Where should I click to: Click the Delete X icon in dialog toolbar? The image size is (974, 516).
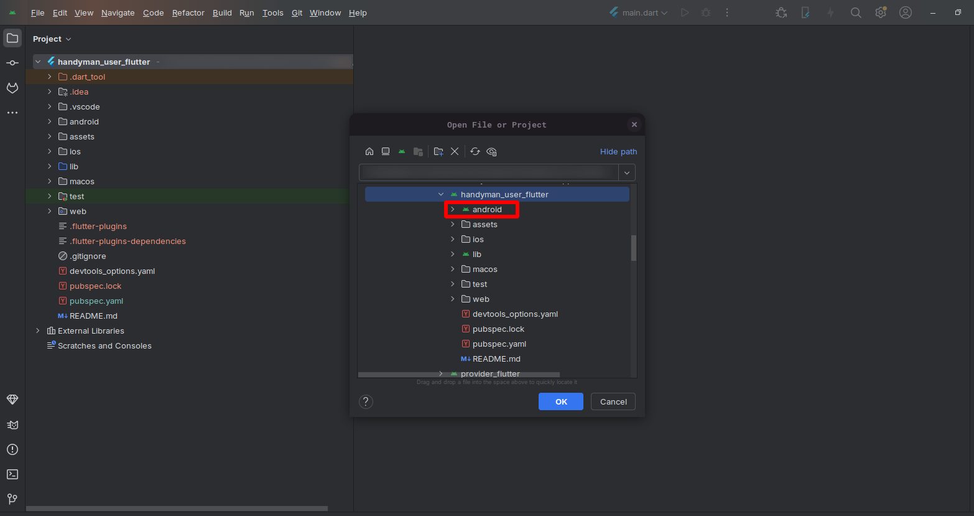click(x=455, y=151)
